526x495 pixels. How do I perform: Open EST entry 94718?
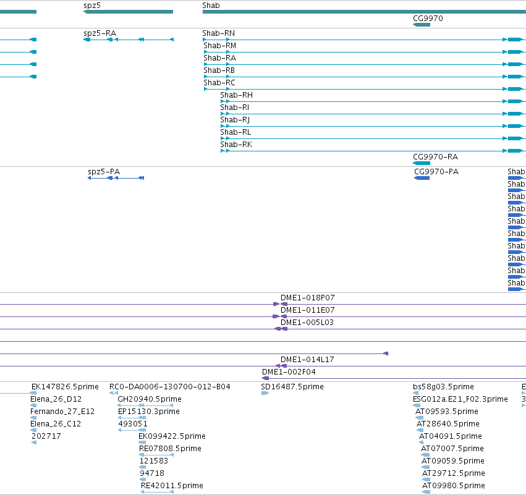pos(152,473)
